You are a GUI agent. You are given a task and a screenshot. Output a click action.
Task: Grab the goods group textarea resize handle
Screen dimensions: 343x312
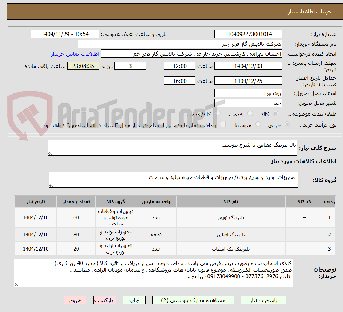(x=51, y=185)
